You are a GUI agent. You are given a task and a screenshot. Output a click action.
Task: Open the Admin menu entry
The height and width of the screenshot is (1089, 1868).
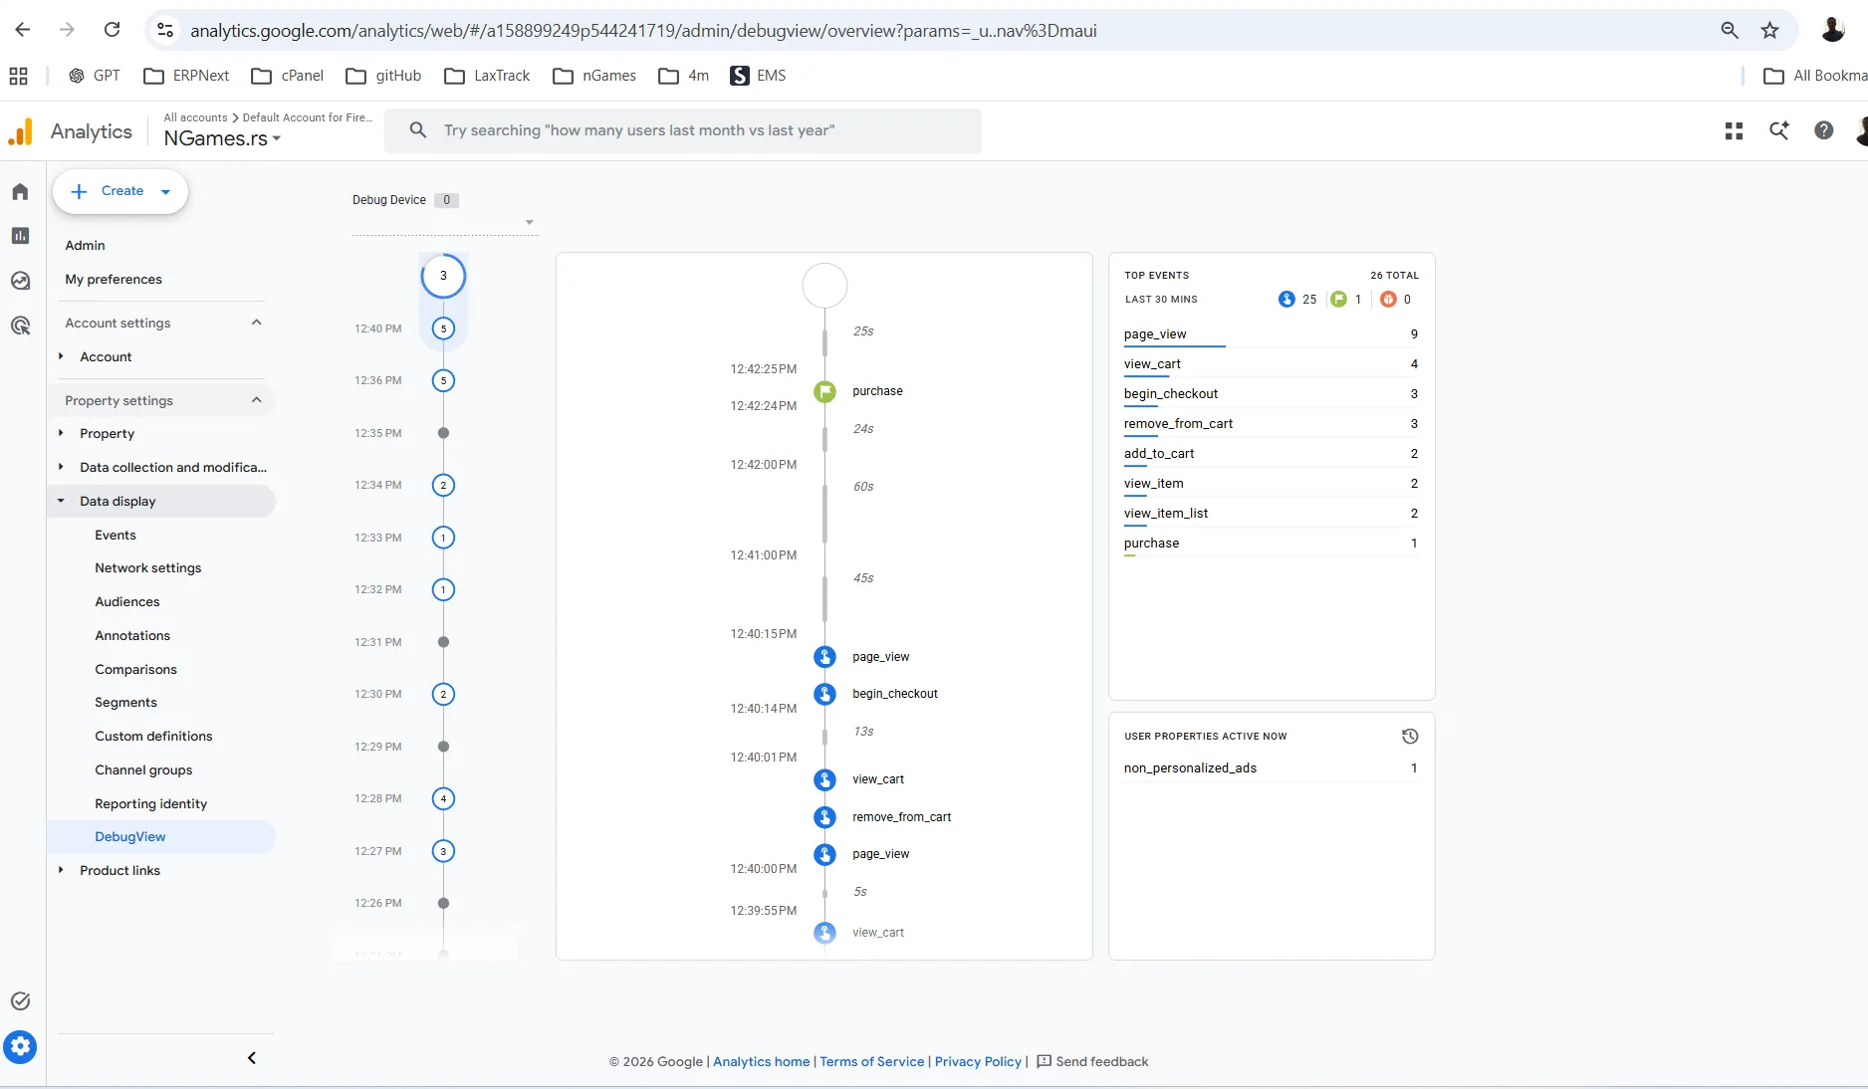[x=85, y=245]
